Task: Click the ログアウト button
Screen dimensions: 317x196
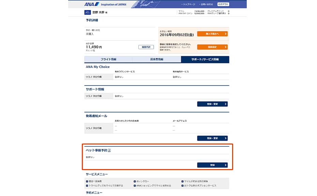Action: 223,4
